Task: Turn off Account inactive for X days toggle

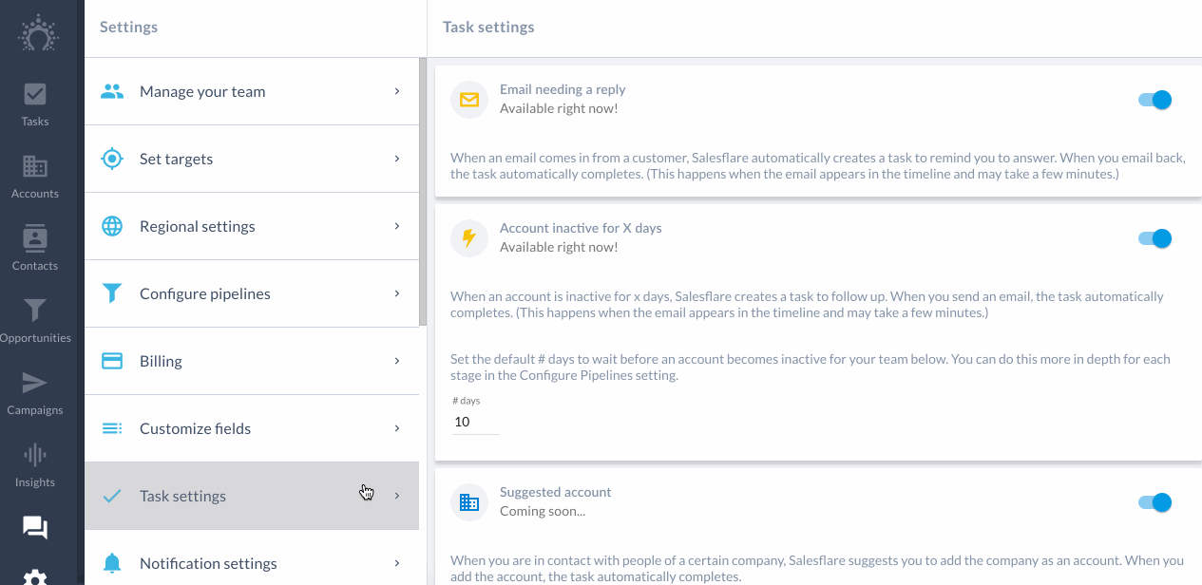Action: click(1155, 238)
